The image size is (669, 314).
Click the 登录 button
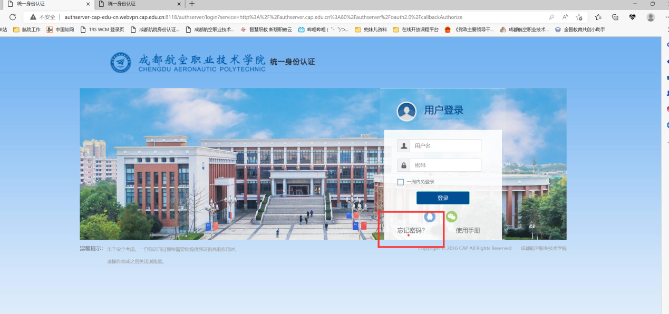(x=443, y=198)
